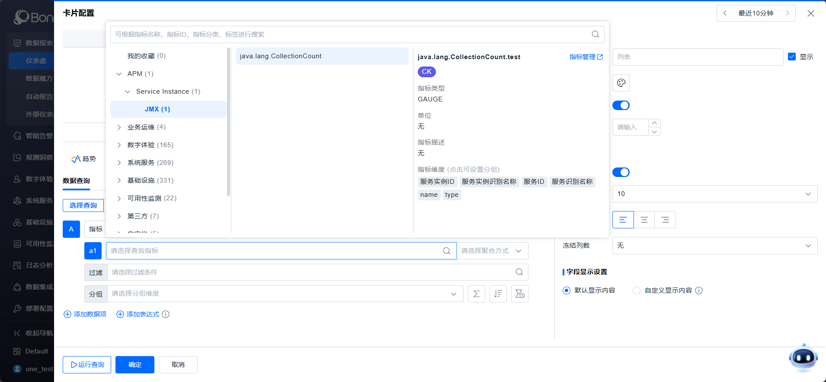Click the info icon next to 添加表达式
This screenshot has height=382, width=826.
pos(166,314)
